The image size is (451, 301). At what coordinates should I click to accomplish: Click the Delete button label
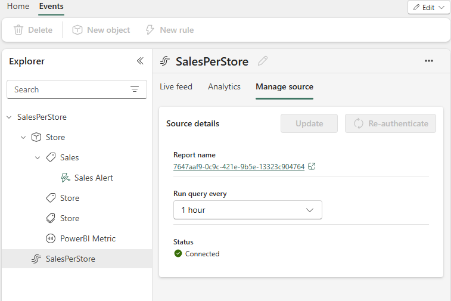41,30
